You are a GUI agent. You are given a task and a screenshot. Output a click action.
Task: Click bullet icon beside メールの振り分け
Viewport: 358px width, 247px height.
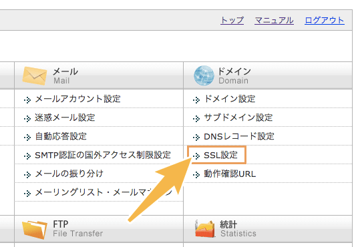tap(27, 175)
